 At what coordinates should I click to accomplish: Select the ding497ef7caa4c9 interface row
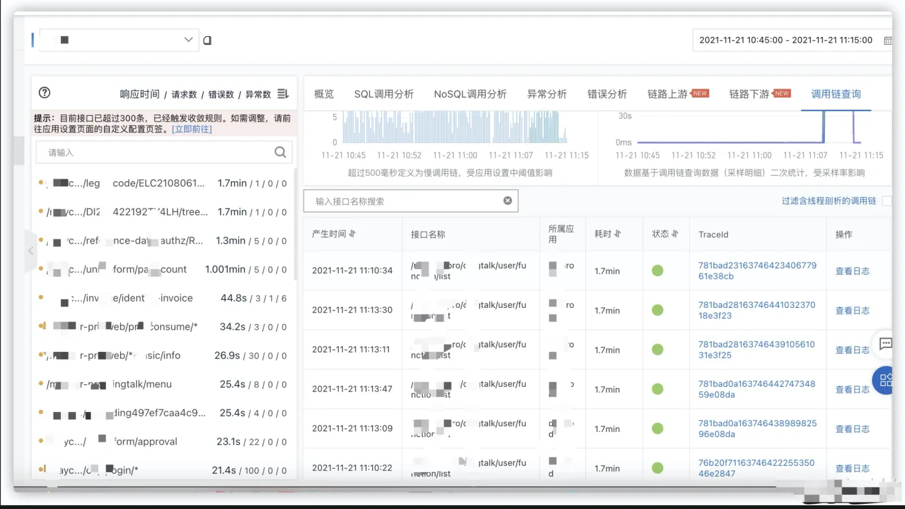point(164,413)
